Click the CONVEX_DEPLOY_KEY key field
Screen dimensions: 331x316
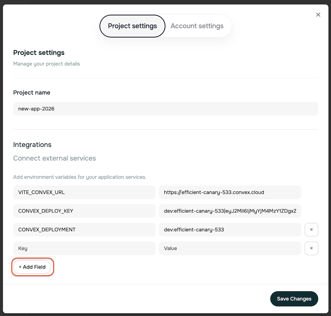pos(84,211)
